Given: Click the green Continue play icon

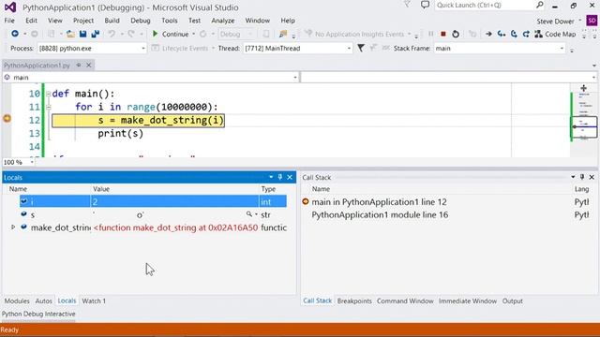Looking at the screenshot, I should (155, 34).
